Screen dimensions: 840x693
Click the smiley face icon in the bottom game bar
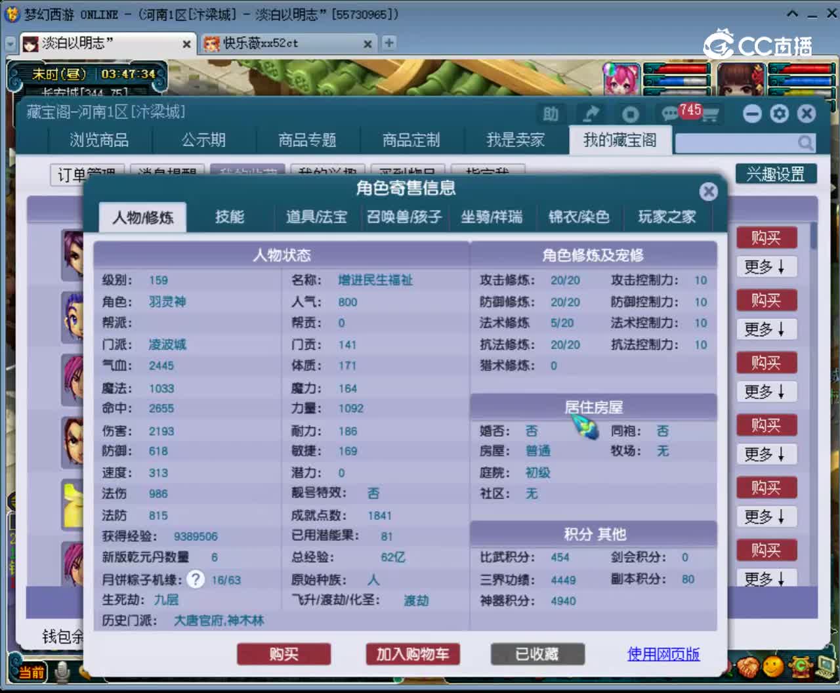(x=773, y=667)
